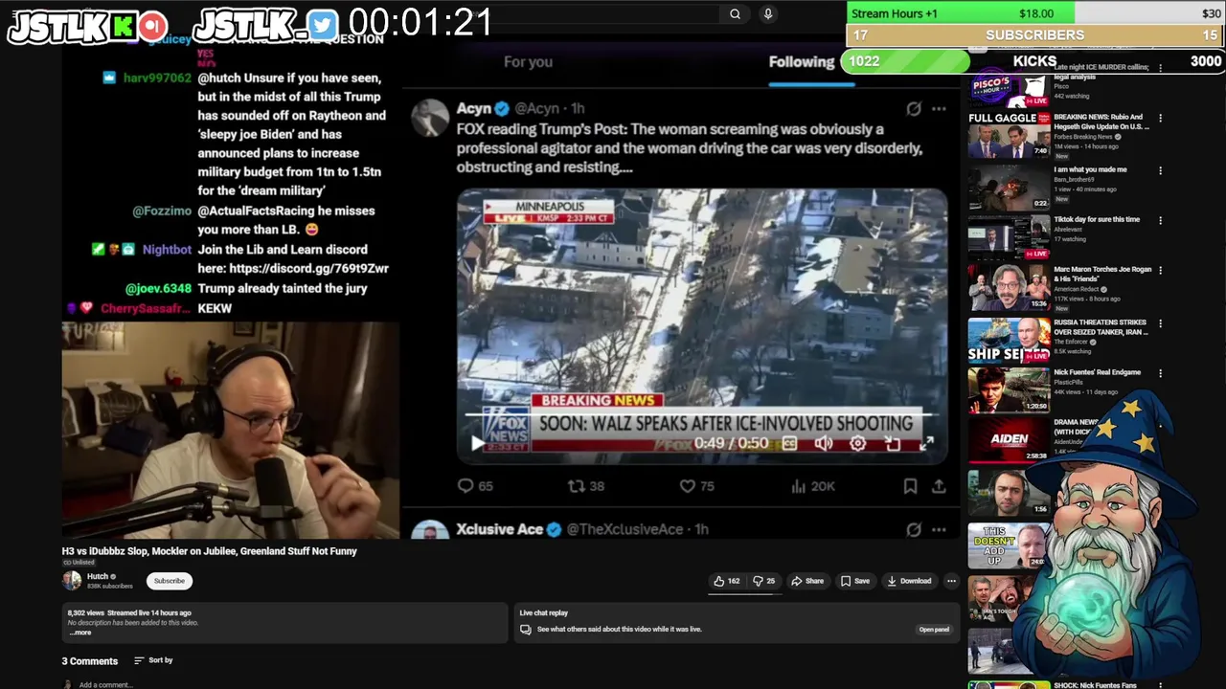This screenshot has width=1226, height=689.
Task: Open Acyn's profile avatar
Action: [x=430, y=118]
